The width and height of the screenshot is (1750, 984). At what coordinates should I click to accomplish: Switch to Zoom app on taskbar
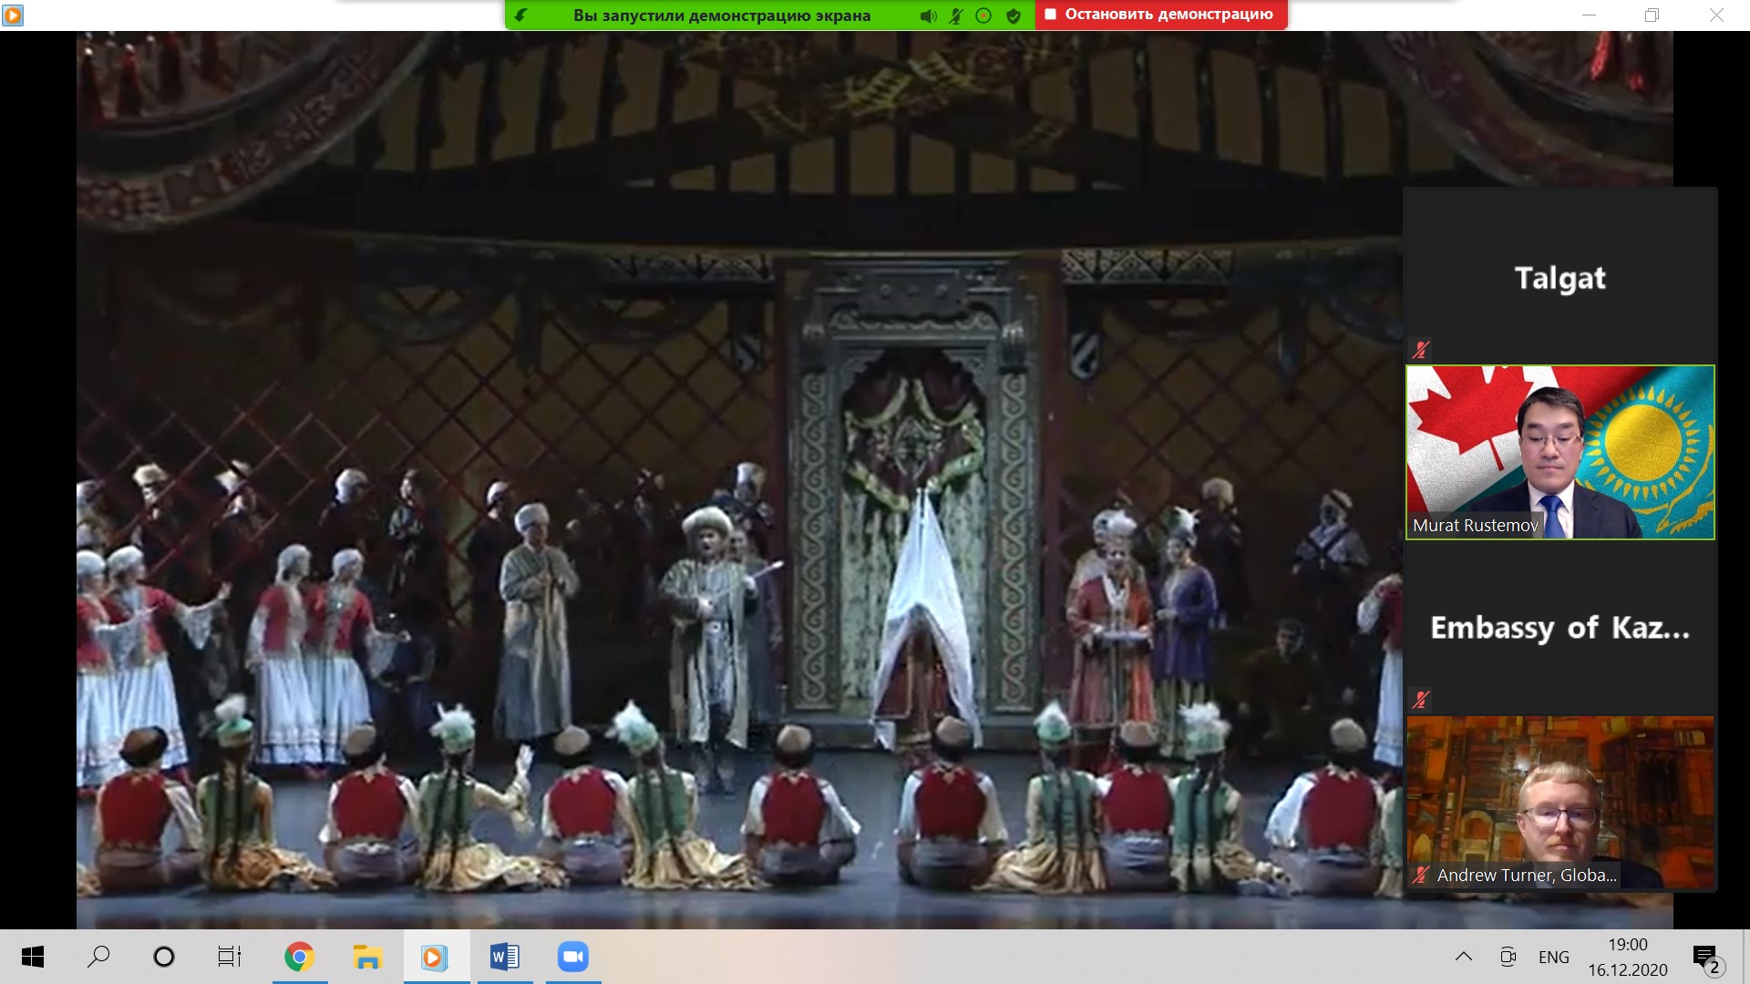pos(573,957)
